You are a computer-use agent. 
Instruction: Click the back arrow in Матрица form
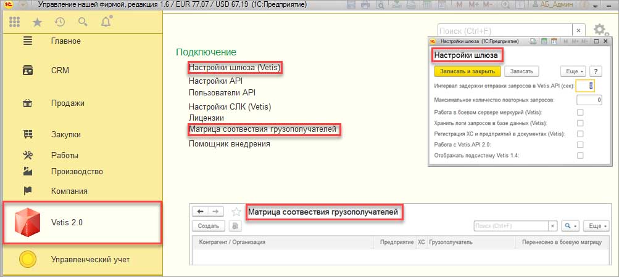click(200, 212)
